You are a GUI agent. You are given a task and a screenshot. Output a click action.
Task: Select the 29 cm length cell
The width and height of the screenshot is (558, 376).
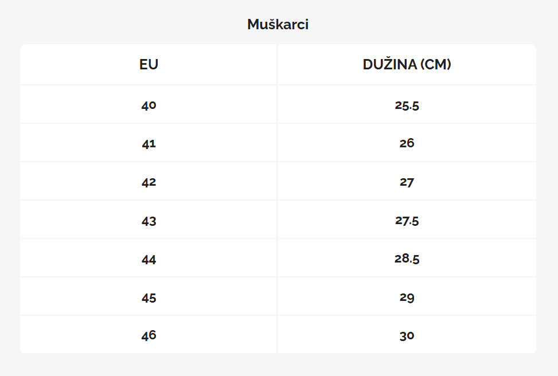point(407,298)
